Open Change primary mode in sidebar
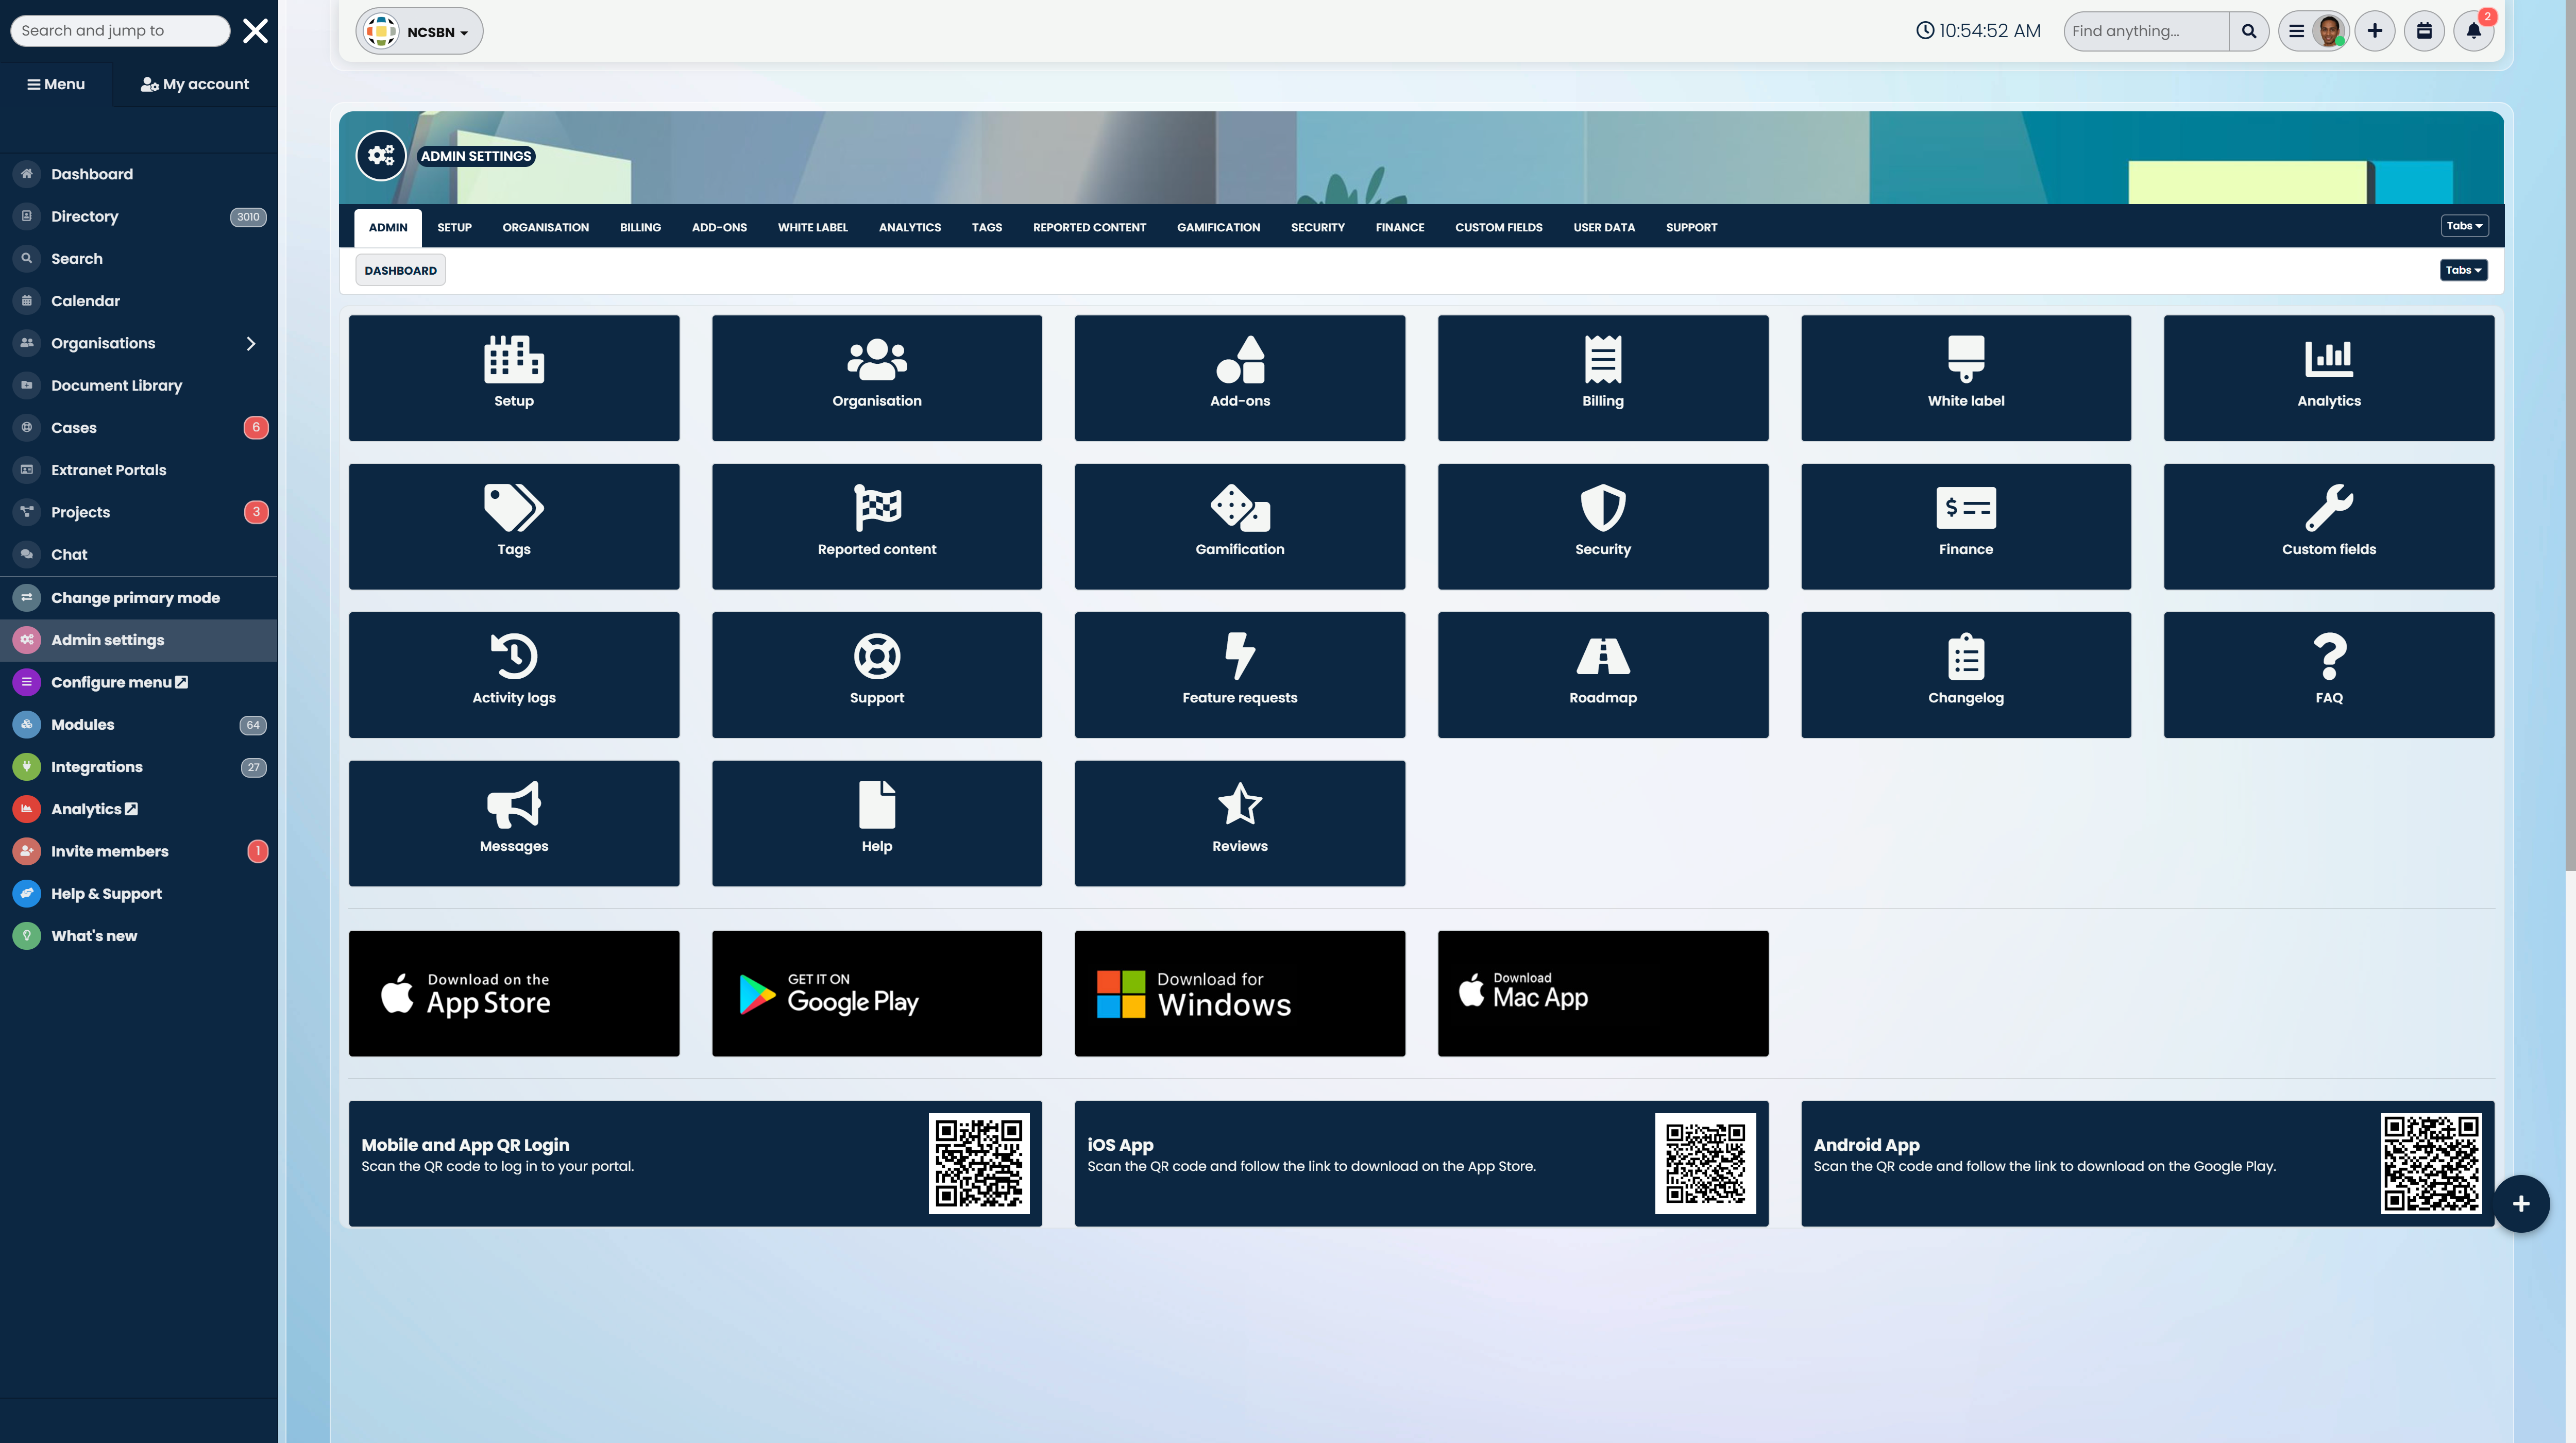Viewport: 2576px width, 1443px height. tap(139, 597)
